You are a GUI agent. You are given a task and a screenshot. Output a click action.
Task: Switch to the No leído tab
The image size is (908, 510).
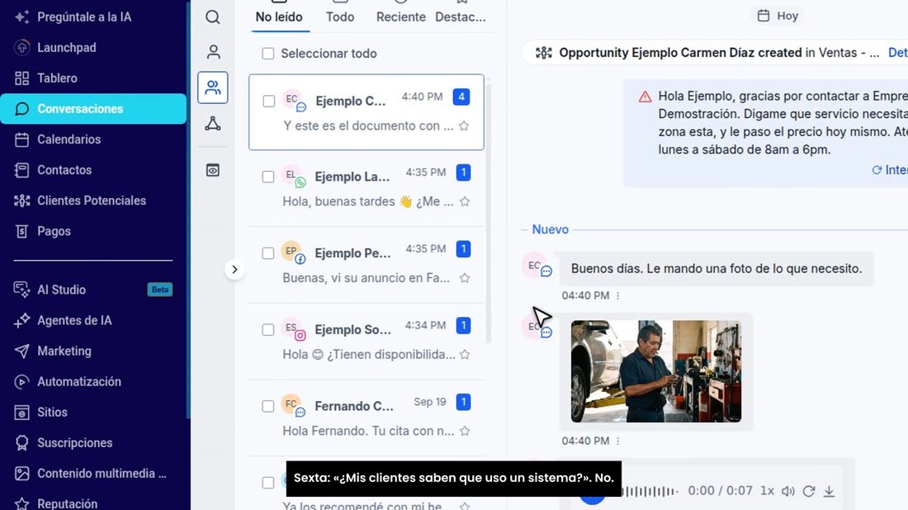[x=279, y=17]
